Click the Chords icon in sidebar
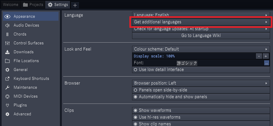The width and height of the screenshot is (273, 126). pyautogui.click(x=7, y=34)
